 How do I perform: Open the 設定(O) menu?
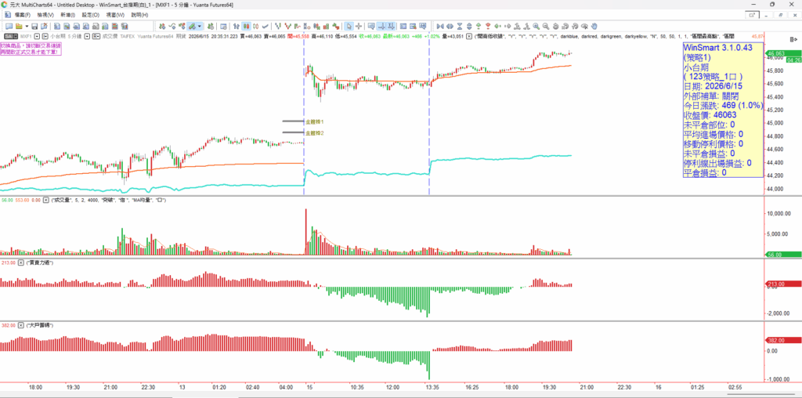pos(91,15)
